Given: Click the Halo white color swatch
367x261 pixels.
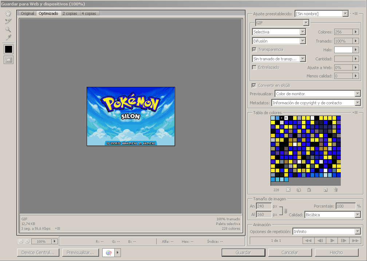Looking at the screenshot, I should 343,49.
